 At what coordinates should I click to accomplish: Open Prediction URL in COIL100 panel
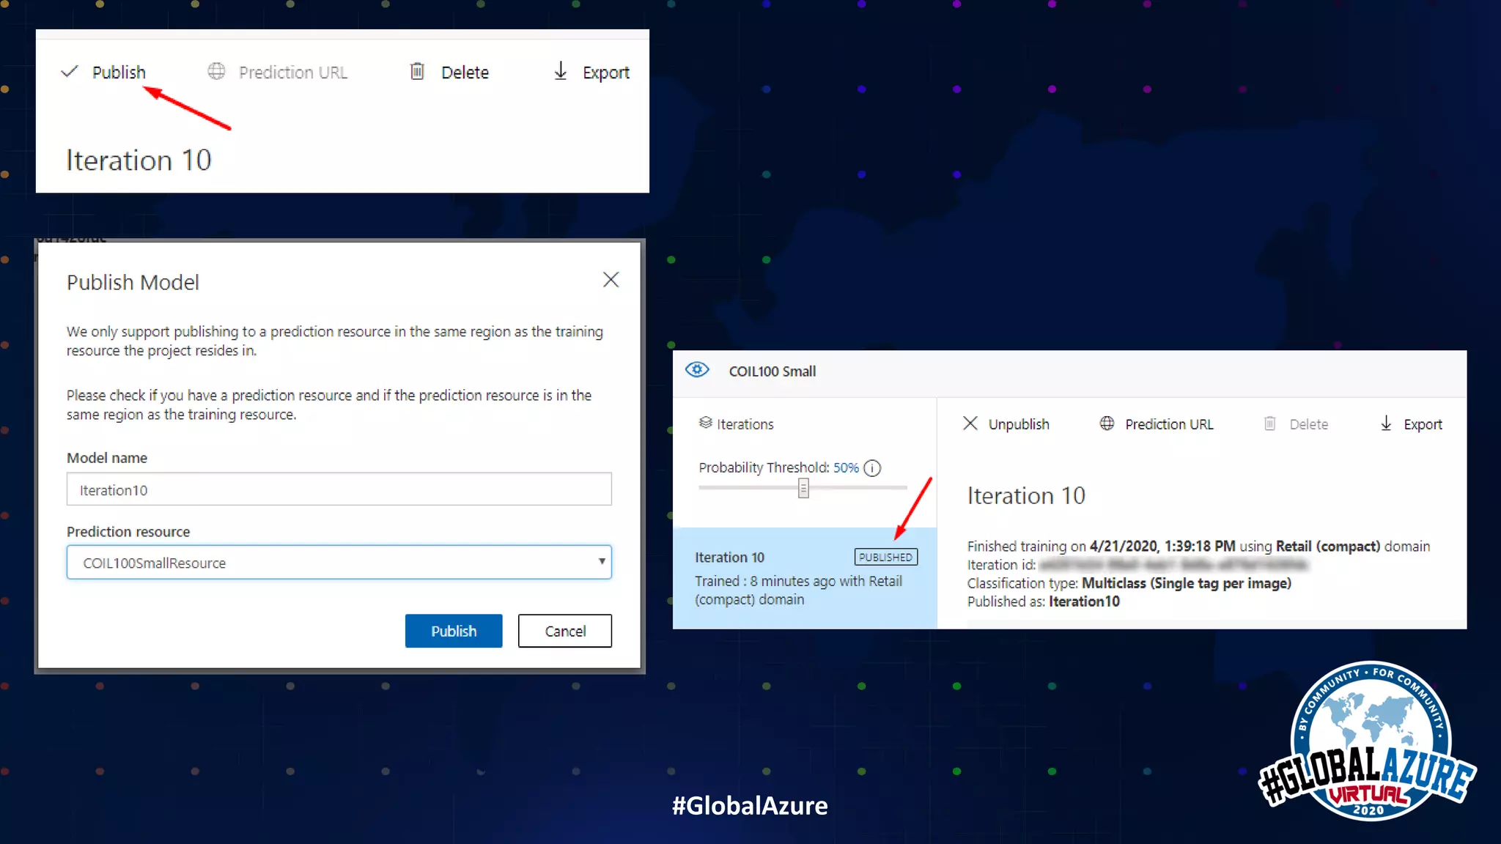click(x=1169, y=424)
